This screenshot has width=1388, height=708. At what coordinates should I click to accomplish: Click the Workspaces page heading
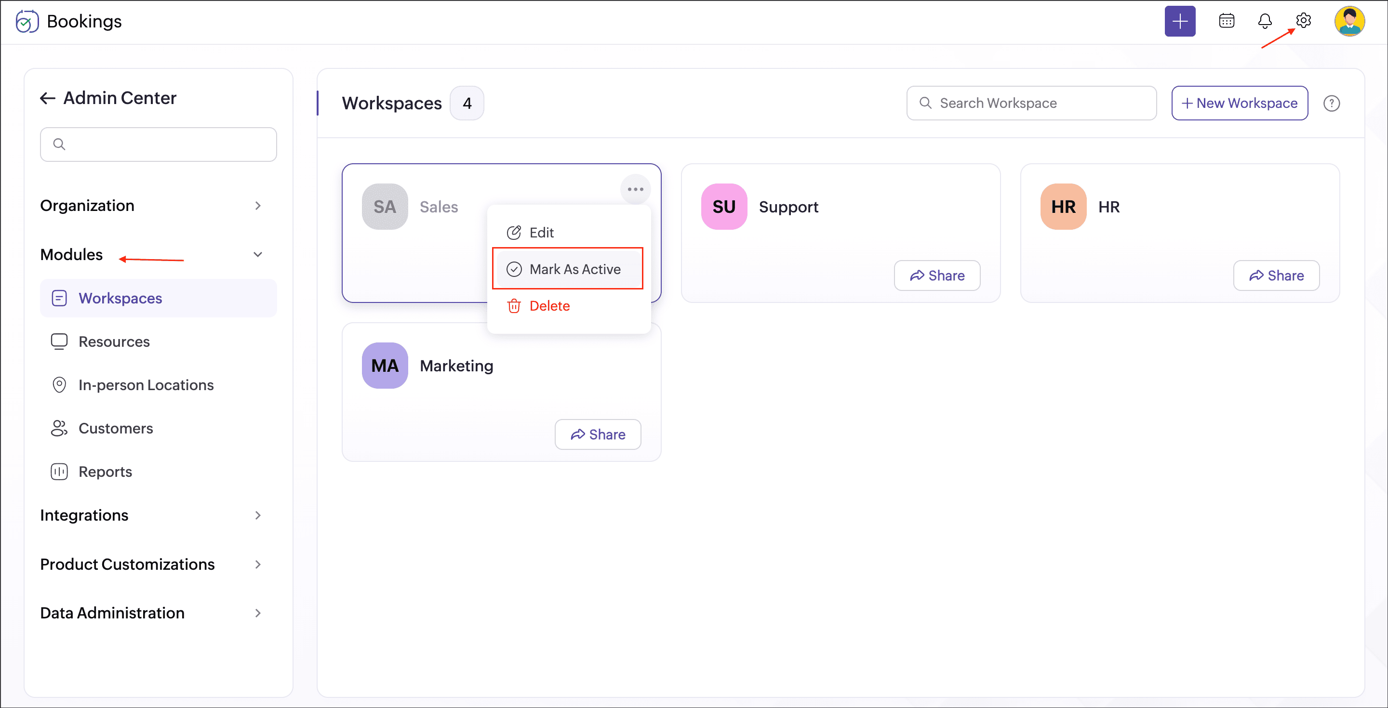pyautogui.click(x=392, y=103)
